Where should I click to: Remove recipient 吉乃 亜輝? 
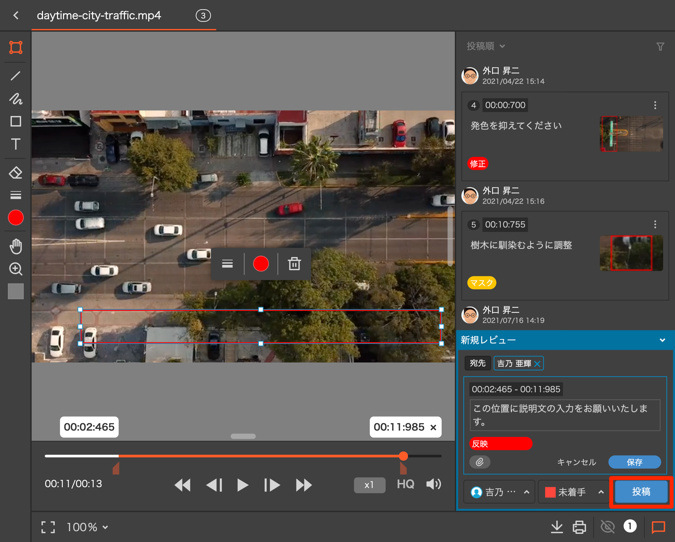(x=537, y=364)
